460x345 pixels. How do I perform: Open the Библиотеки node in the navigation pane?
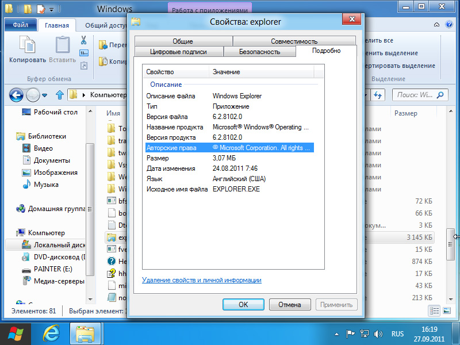[x=41, y=136]
